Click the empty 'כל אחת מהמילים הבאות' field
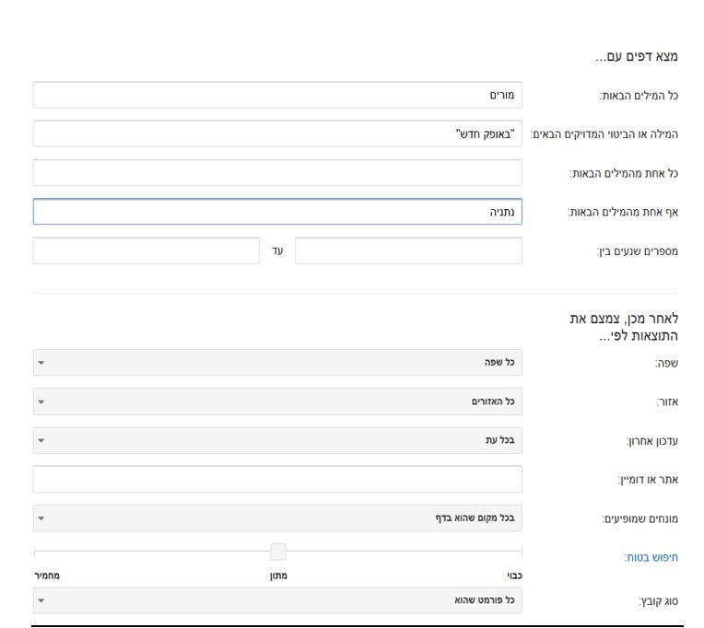The height and width of the screenshot is (628, 704). tap(277, 173)
